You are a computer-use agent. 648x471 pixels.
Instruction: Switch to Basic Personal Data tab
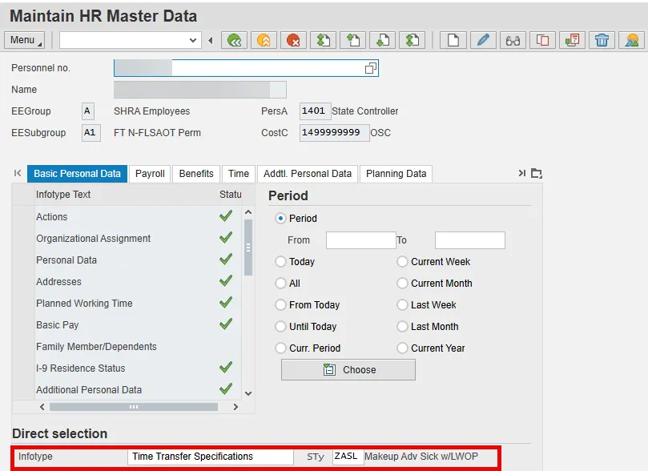(x=77, y=174)
